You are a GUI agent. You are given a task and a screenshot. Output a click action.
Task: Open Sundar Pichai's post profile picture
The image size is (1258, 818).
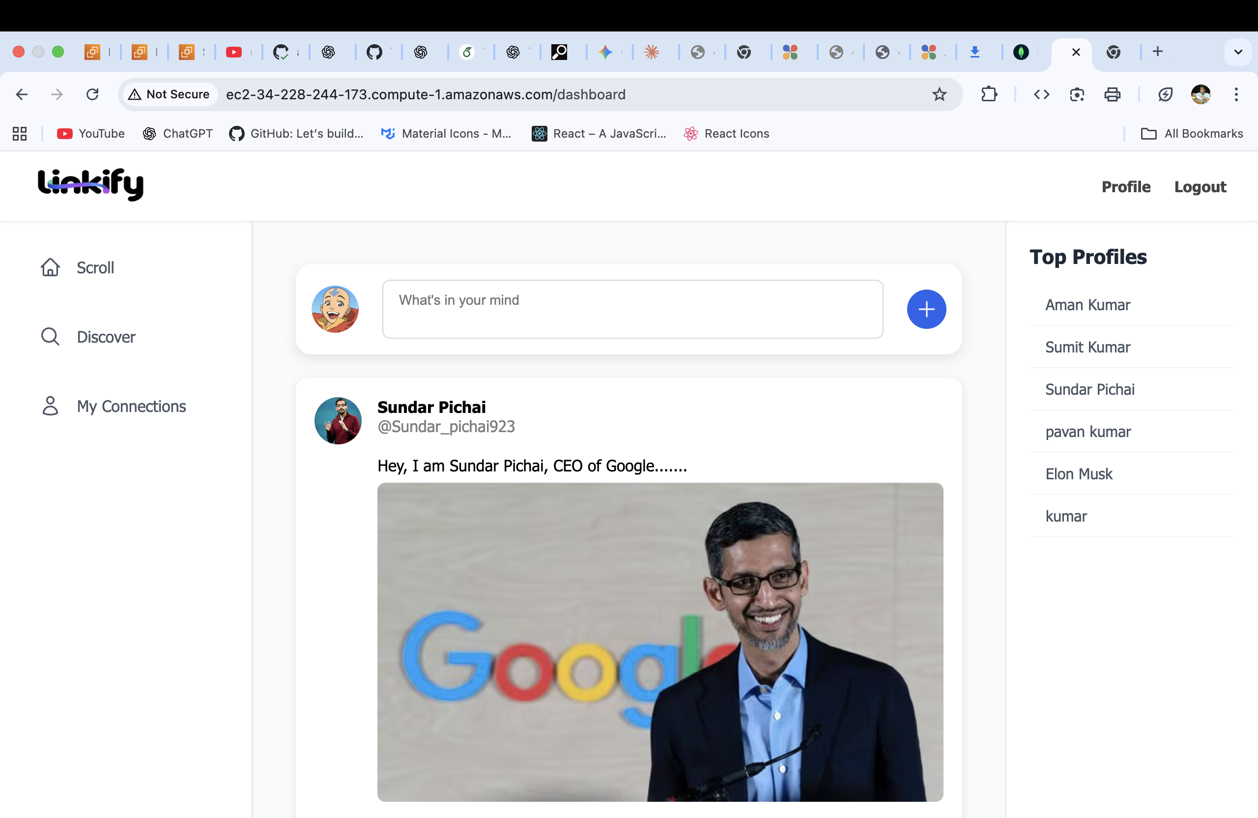pyautogui.click(x=338, y=421)
